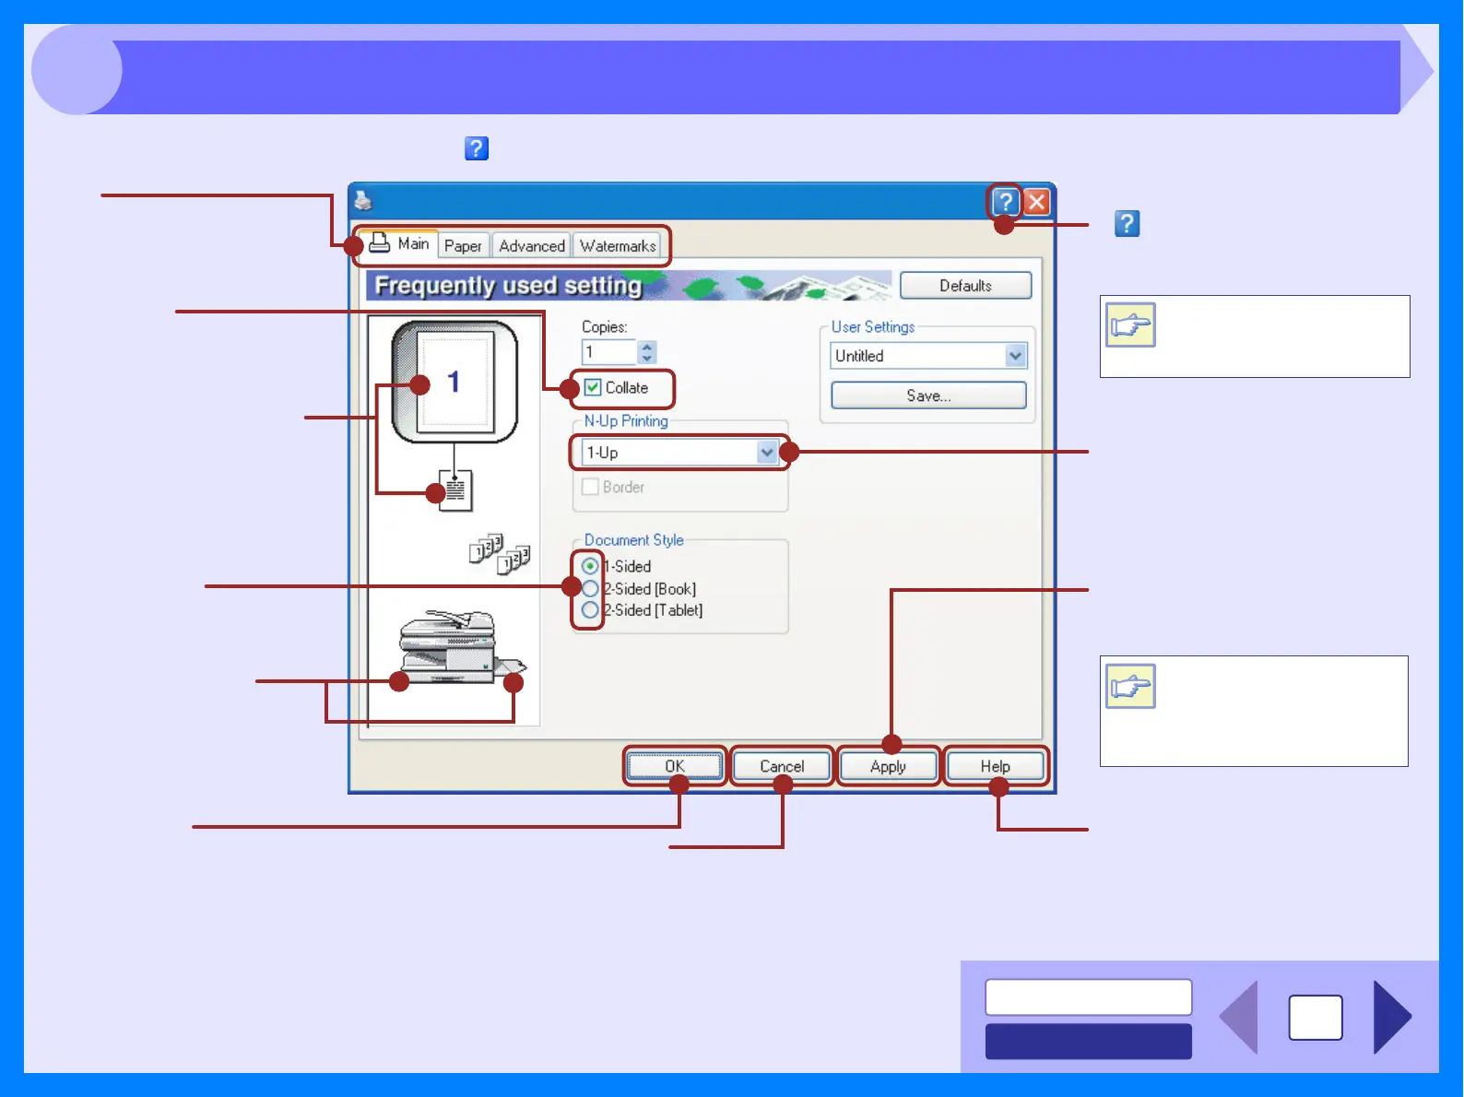
Task: Click the blue question mark icon right of dialog
Action: (1127, 223)
